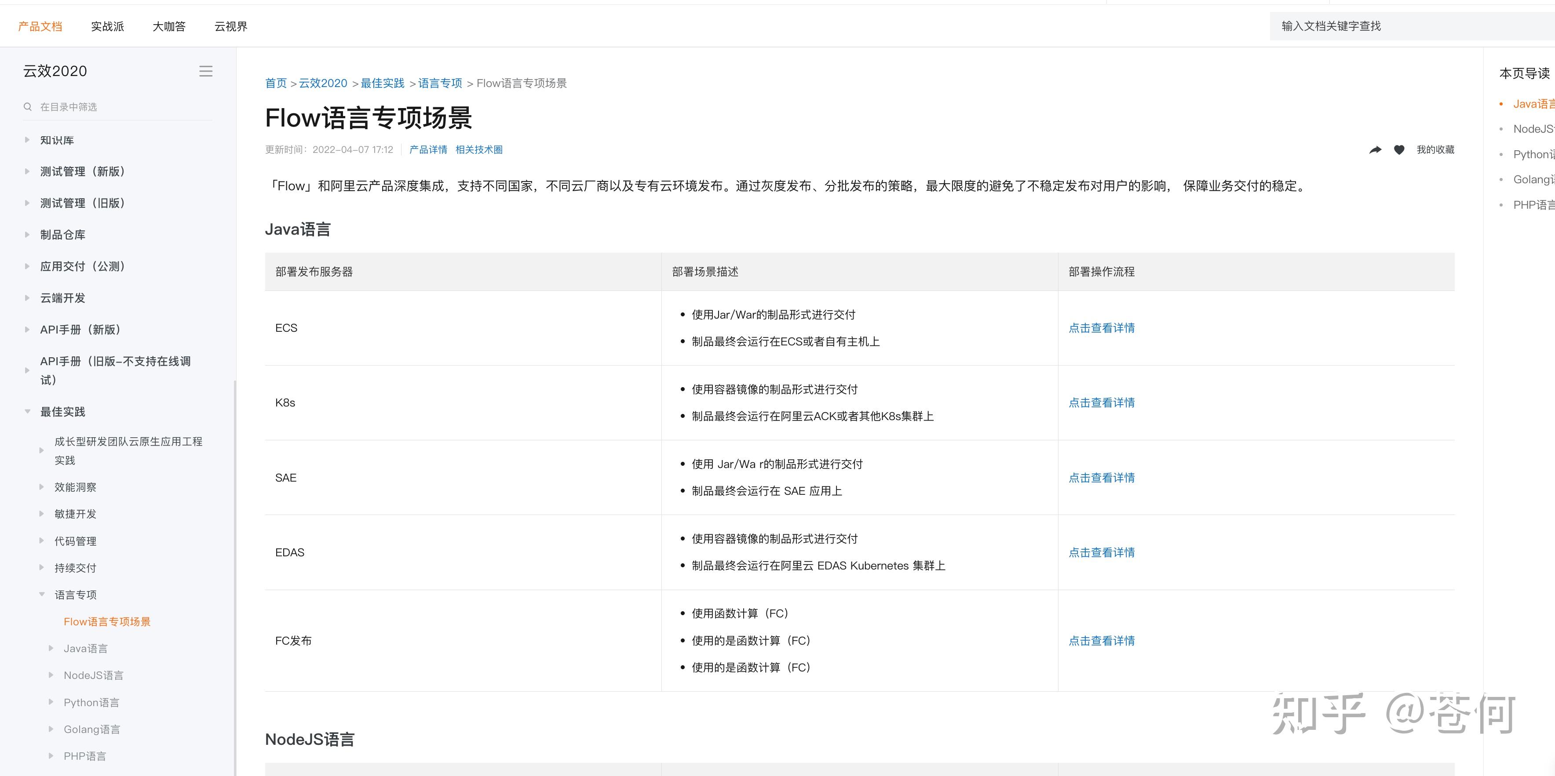
Task: Click 点击查看详情 in the EDAS row
Action: pyautogui.click(x=1102, y=552)
